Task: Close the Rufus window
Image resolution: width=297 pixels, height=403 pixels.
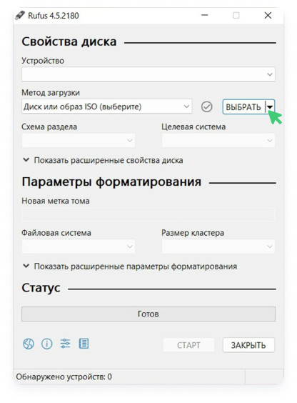Action: point(268,16)
